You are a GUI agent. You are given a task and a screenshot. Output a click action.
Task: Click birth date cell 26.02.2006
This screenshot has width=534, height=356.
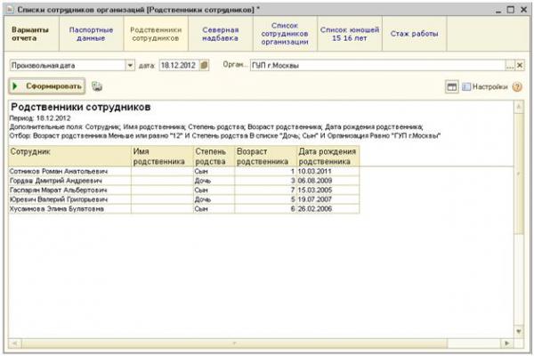[x=328, y=209]
